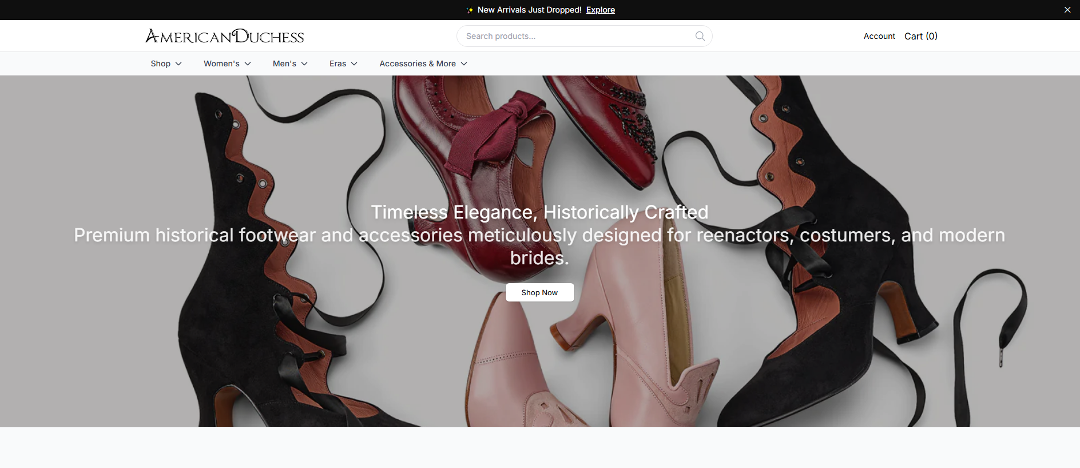
Task: Follow the Explore link in banner
Action: 601,10
